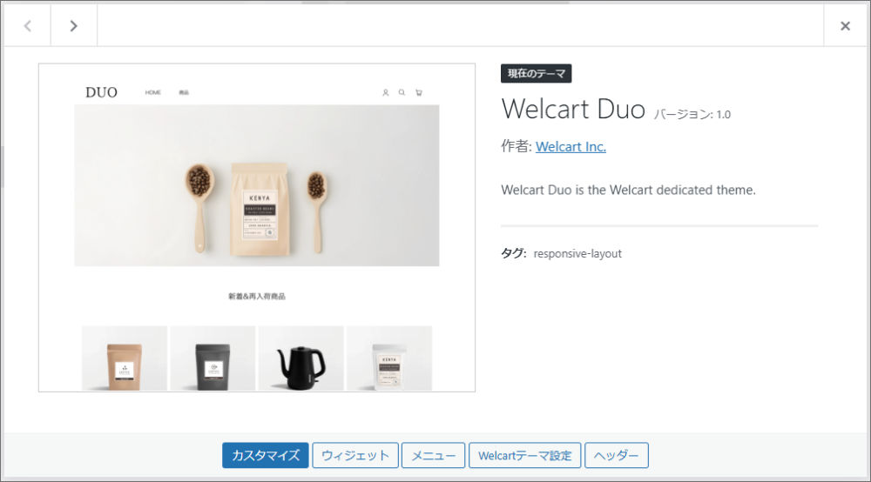Viewport: 871px width, 482px height.
Task: Click the brown coffee bag product thumbnail
Action: pos(125,358)
